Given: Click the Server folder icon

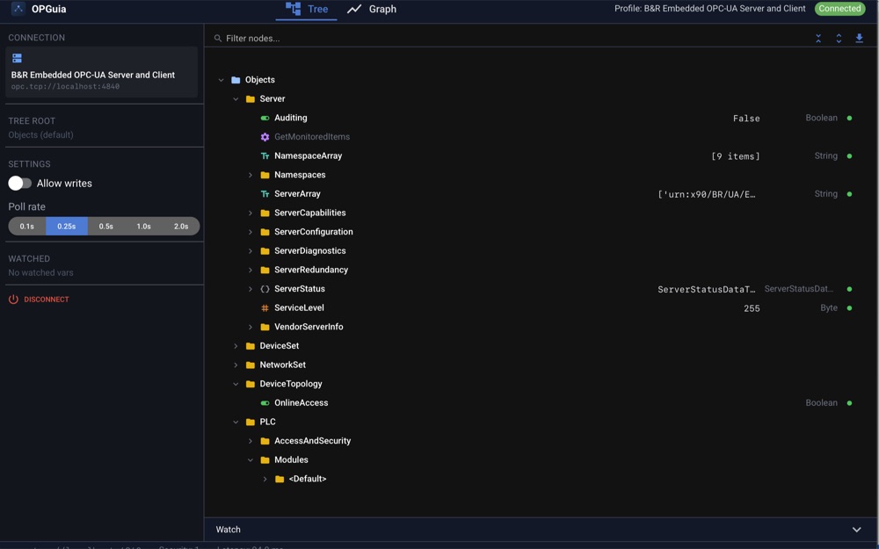Looking at the screenshot, I should (x=251, y=98).
